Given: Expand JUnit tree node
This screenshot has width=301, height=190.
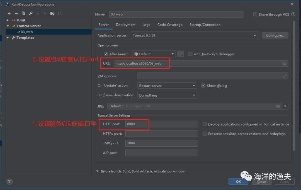Looking at the screenshot, I should tap(8, 20).
